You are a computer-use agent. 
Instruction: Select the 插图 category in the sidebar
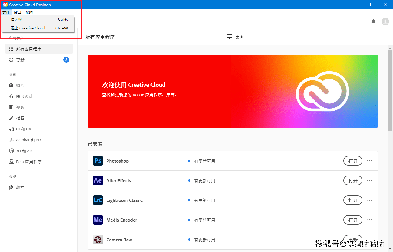(21, 118)
